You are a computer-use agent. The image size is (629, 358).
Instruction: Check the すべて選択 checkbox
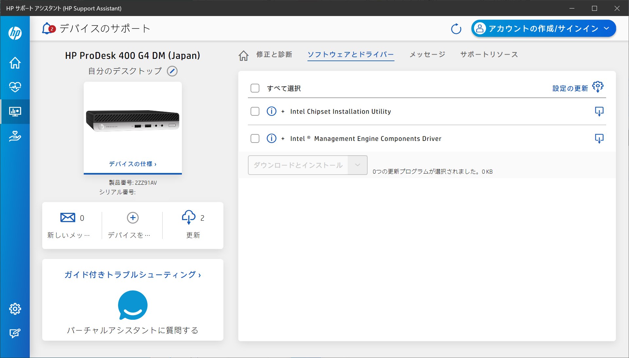coord(255,88)
